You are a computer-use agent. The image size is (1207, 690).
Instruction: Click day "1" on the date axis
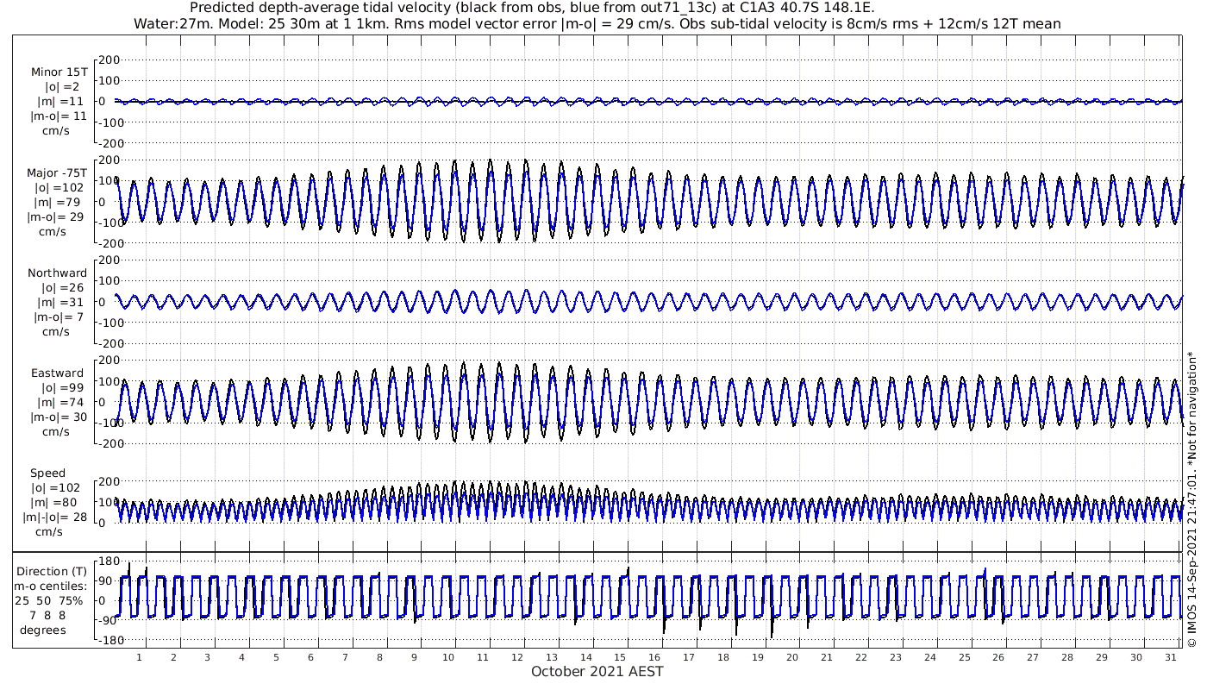140,657
